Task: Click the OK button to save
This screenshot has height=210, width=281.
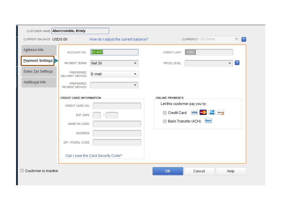Action: tap(168, 171)
